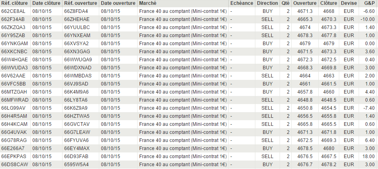Screen dimensions: 378x169
Task: Click opening reference 66GVCTAV
Action: tap(77, 124)
